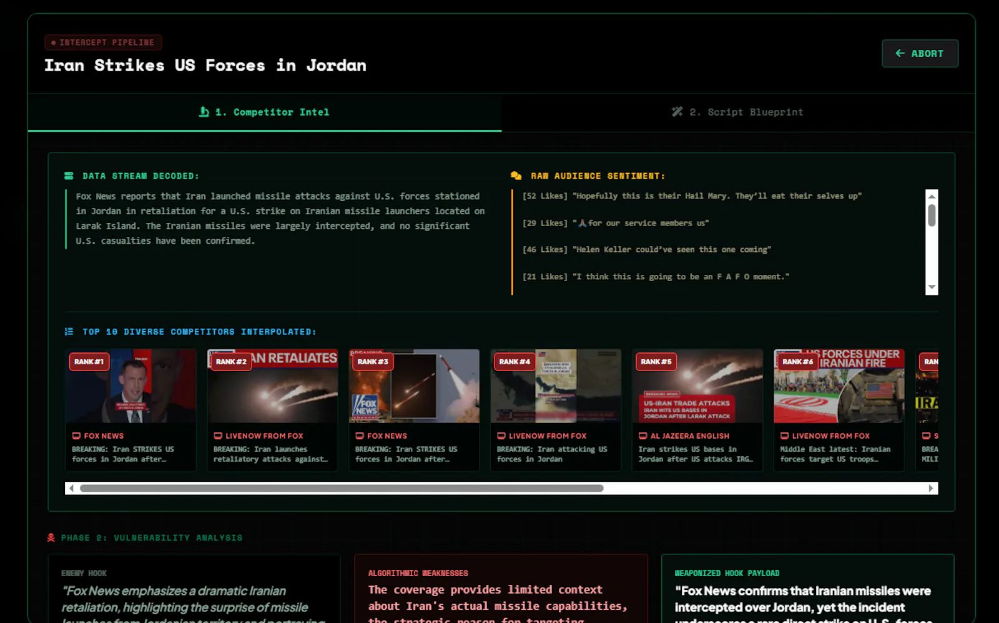The height and width of the screenshot is (623, 999).
Task: Click the Intercept Pipeline badge
Action: point(103,42)
